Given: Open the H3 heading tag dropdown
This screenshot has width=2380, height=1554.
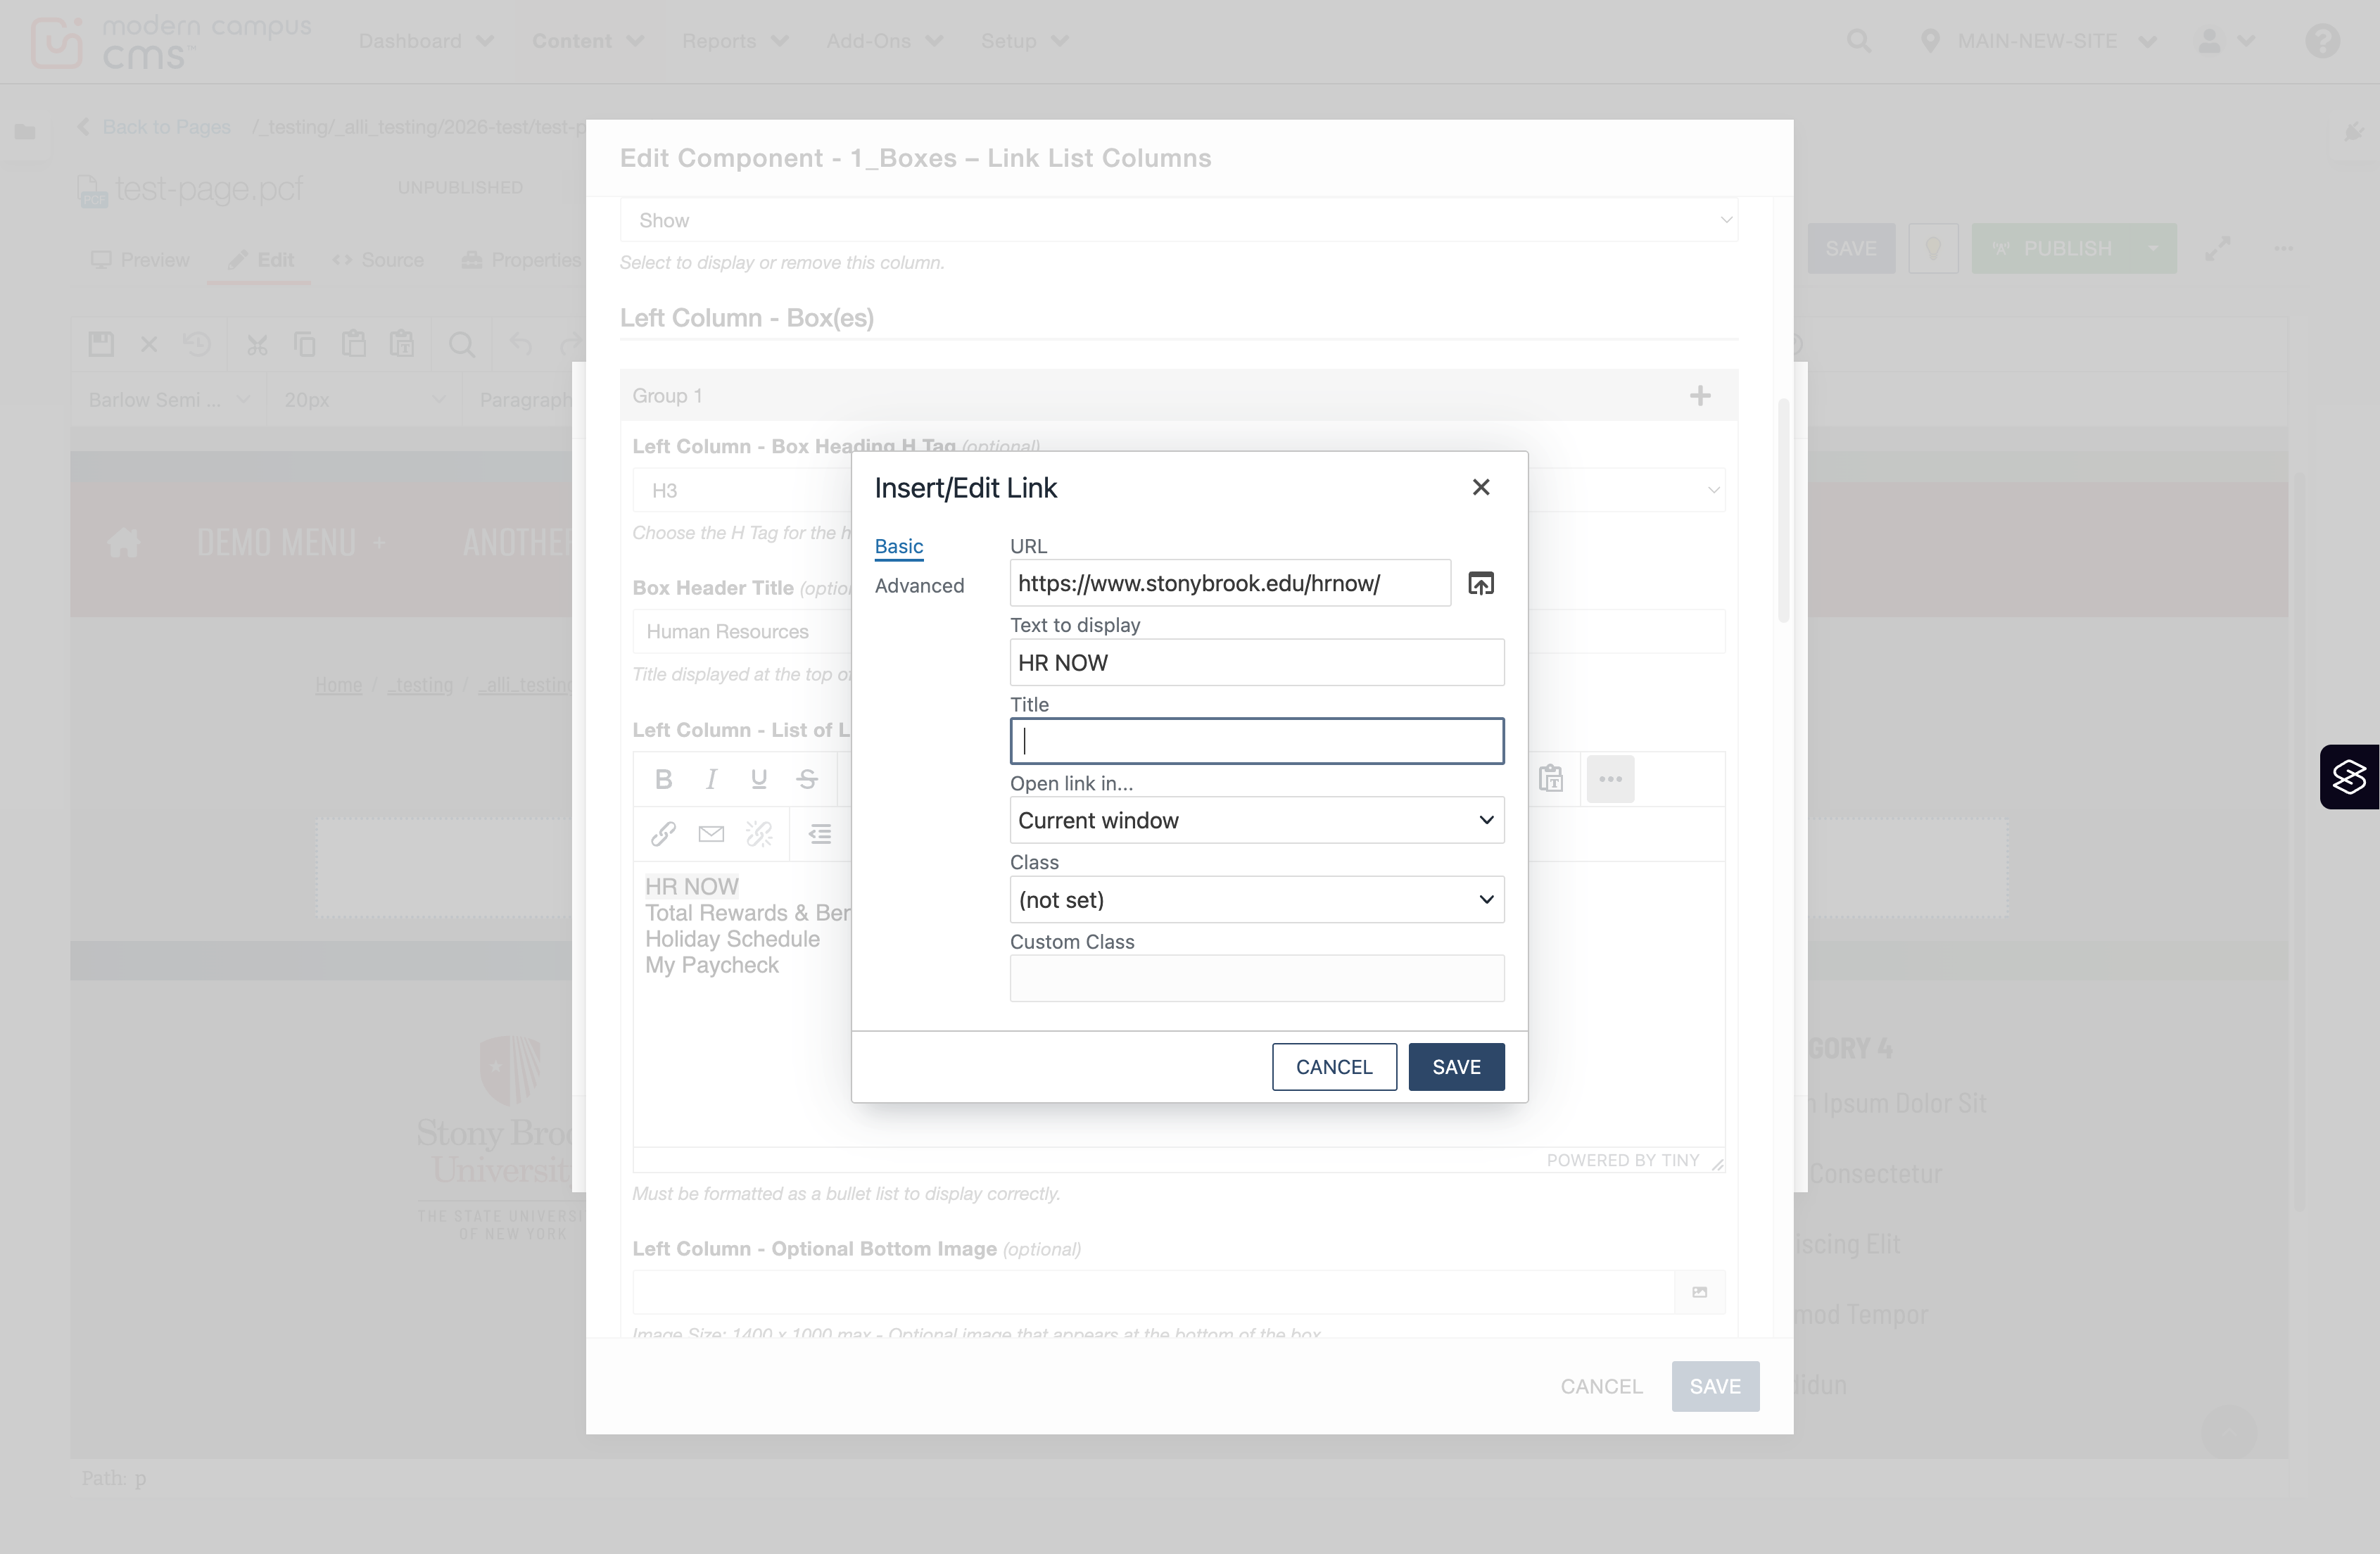Looking at the screenshot, I should click(x=1179, y=490).
